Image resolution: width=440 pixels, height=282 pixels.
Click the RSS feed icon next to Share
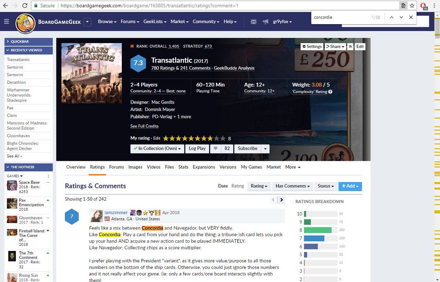pos(351,47)
